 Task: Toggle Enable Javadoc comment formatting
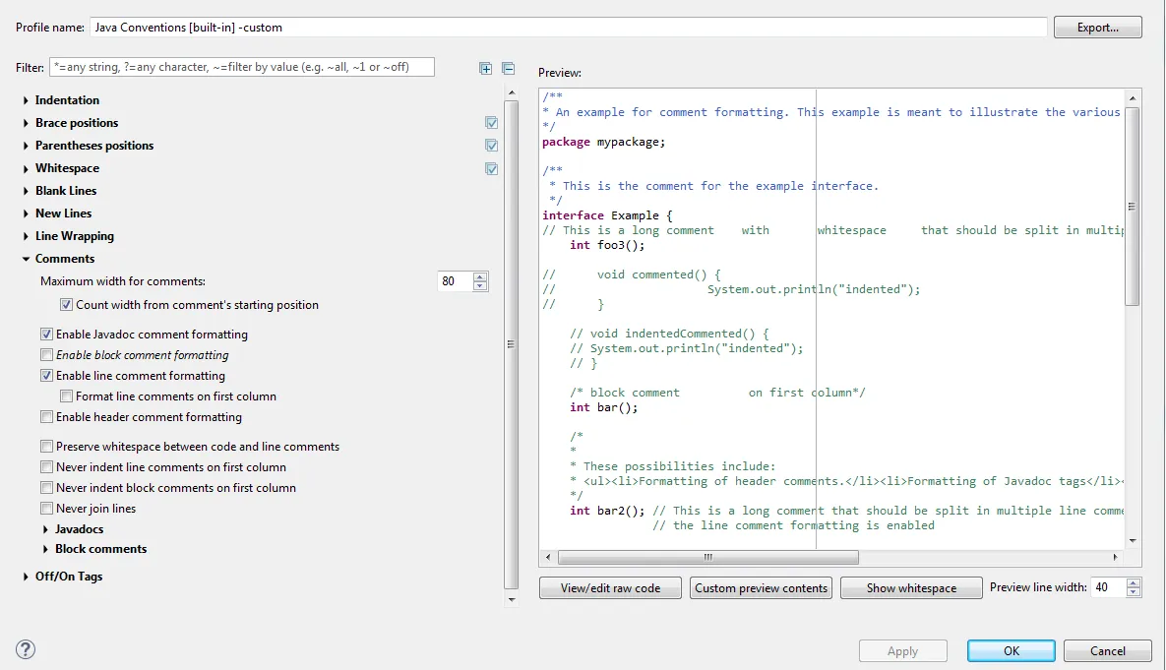coord(47,335)
